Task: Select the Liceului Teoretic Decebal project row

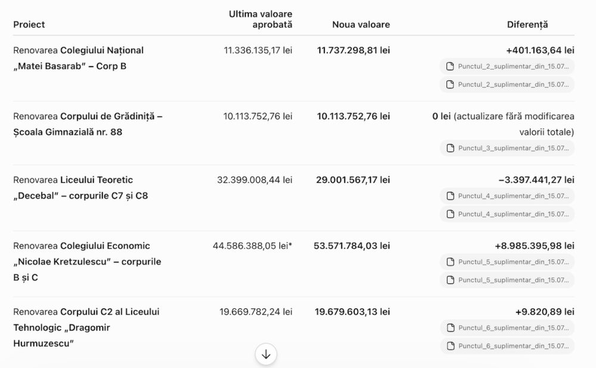Action: pyautogui.click(x=293, y=198)
